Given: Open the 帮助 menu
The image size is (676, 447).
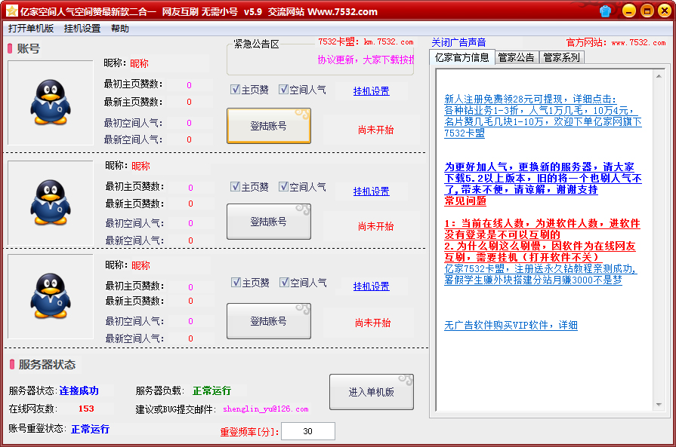Looking at the screenshot, I should pos(119,29).
